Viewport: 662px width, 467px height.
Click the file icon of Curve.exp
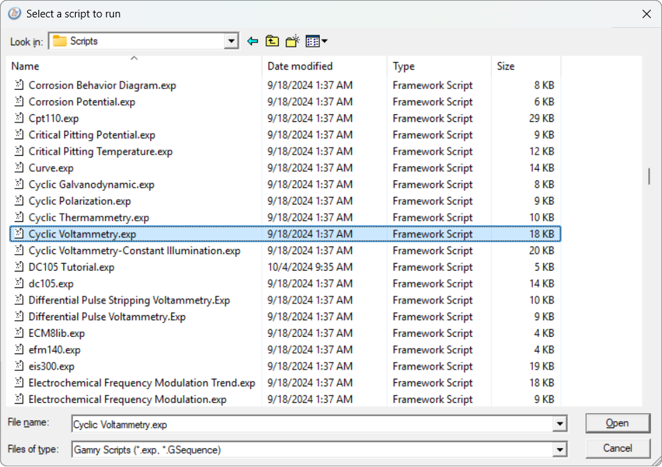tap(19, 167)
